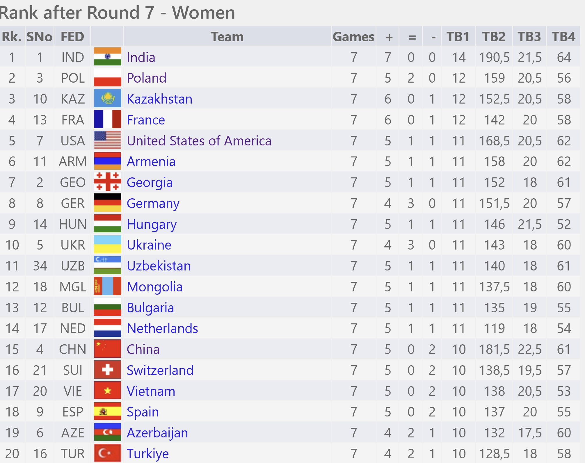Click the Azerbaijan flag icon
Image resolution: width=585 pixels, height=463 pixels.
[x=107, y=432]
